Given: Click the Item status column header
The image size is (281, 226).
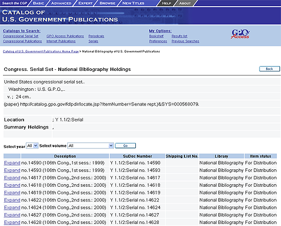Looking at the screenshot, I should [x=261, y=156].
